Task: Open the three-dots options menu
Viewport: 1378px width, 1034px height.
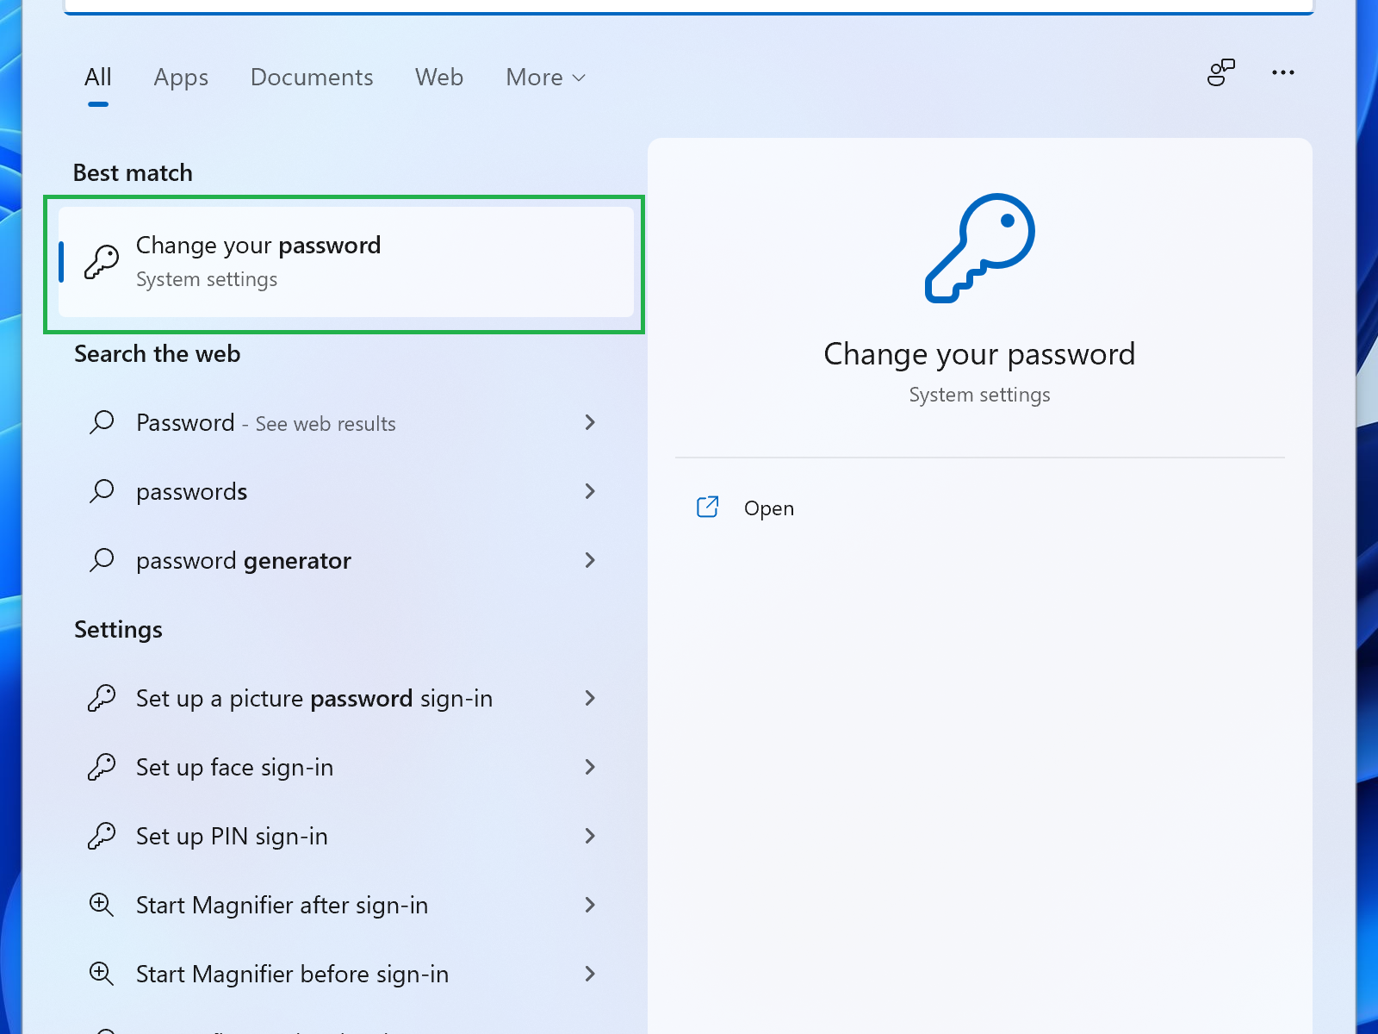Action: (x=1282, y=73)
